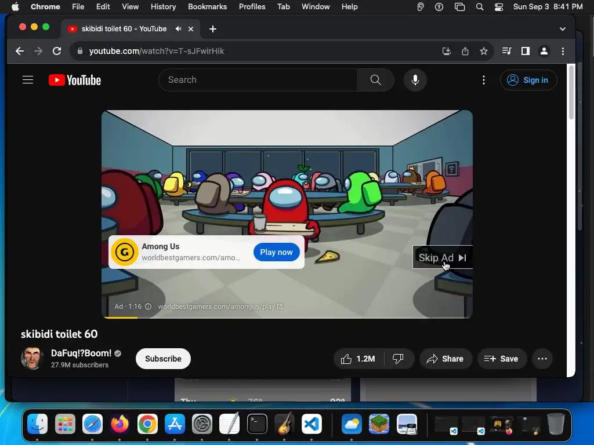Open Safari from the Dock
Viewport: 594px width, 445px height.
92,424
